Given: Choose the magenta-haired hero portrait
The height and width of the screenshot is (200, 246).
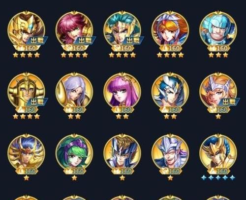Looking at the screenshot, I should pyautogui.click(x=74, y=29).
